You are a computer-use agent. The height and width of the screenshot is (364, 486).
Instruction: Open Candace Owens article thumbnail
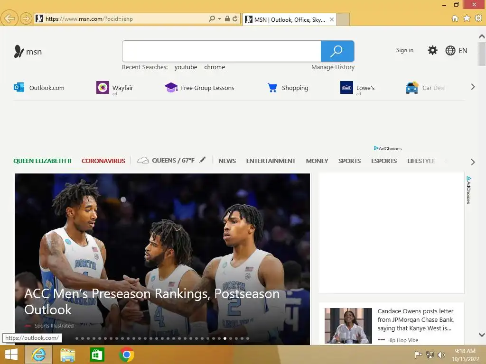(x=348, y=326)
